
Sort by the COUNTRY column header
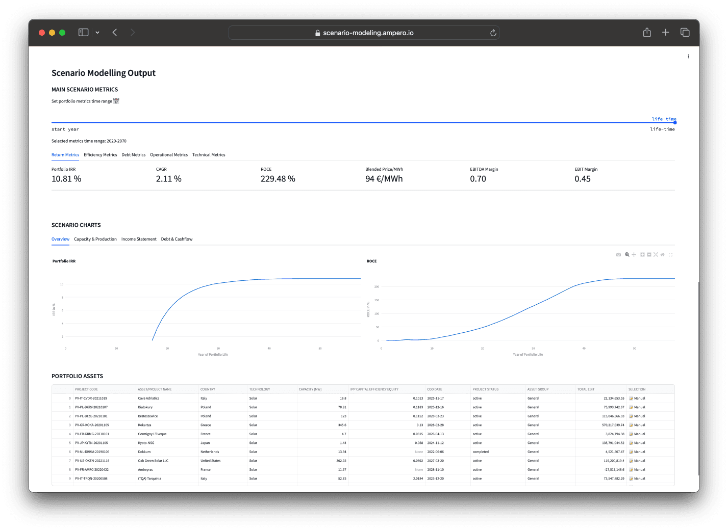pos(223,389)
